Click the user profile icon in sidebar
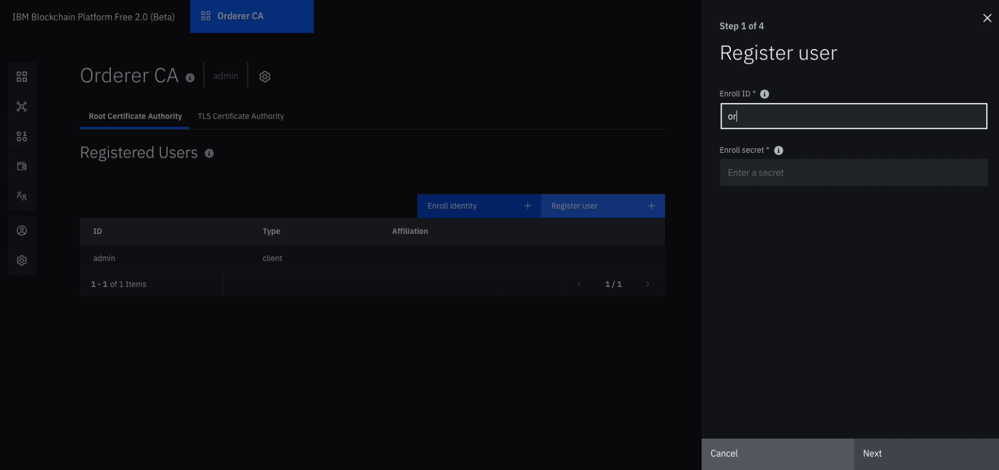Screen dimensions: 999x470 click(22, 231)
